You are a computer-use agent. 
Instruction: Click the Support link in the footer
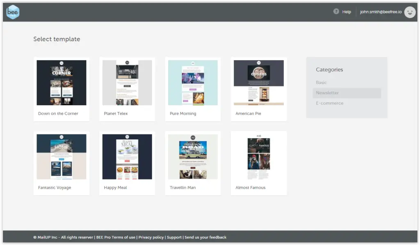click(174, 237)
